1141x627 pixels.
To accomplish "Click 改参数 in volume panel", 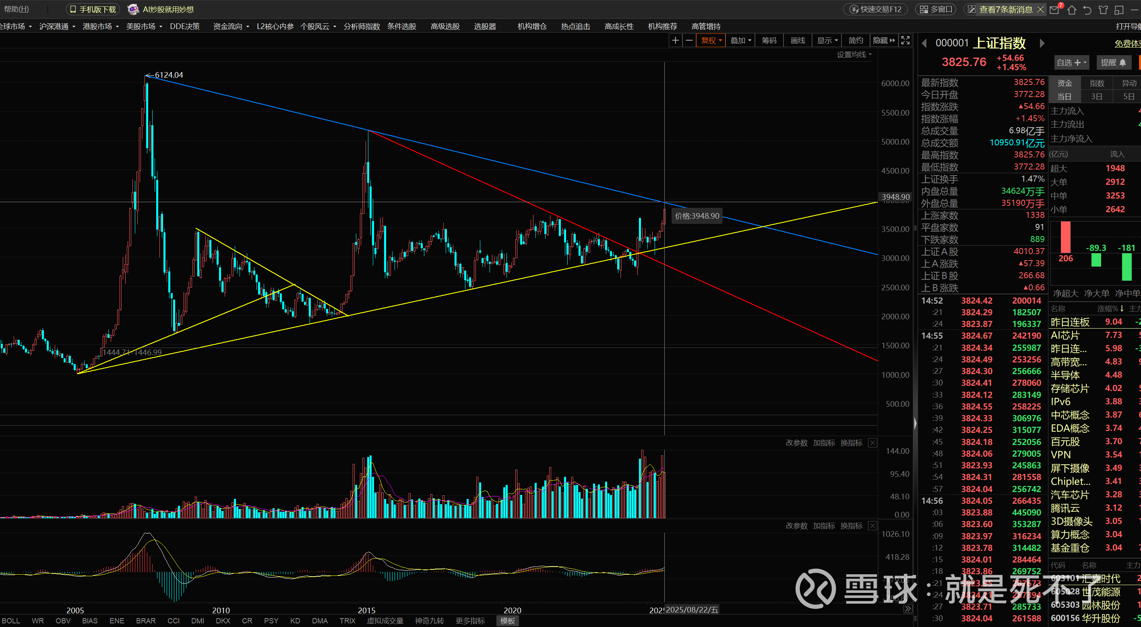I will [x=796, y=443].
